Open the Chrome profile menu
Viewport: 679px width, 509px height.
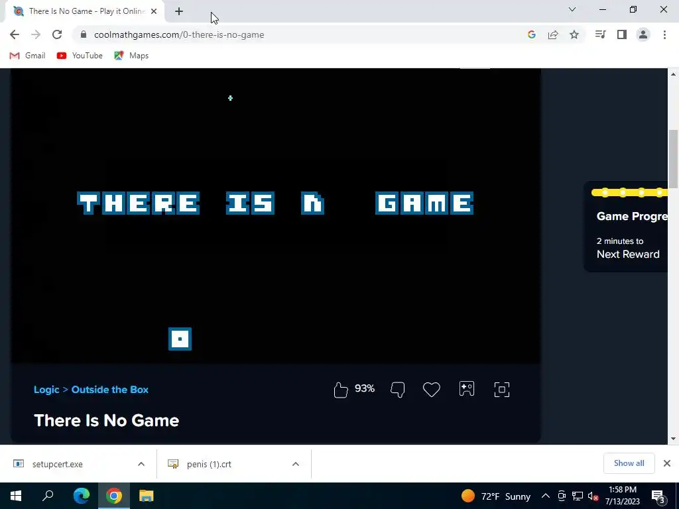(x=643, y=34)
